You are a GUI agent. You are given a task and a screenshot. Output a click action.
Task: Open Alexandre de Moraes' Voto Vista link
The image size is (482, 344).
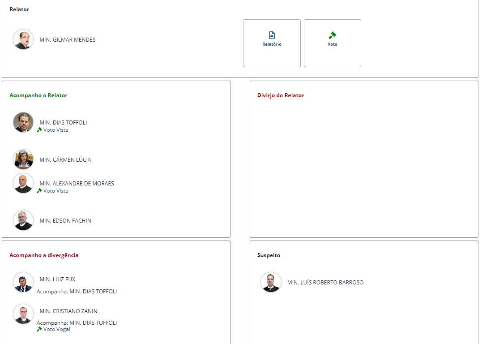point(56,191)
